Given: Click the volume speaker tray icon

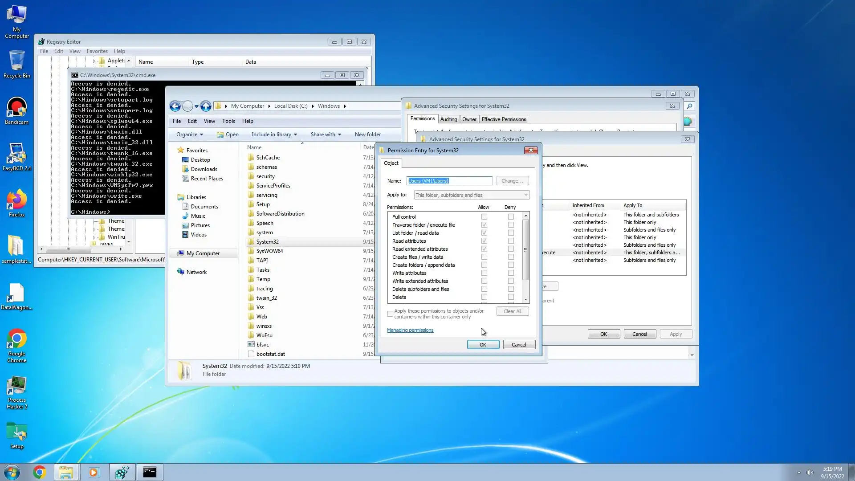Looking at the screenshot, I should [810, 473].
